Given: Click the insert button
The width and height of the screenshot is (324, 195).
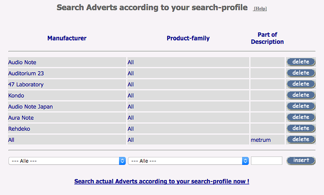Looking at the screenshot, I should click(x=301, y=161).
